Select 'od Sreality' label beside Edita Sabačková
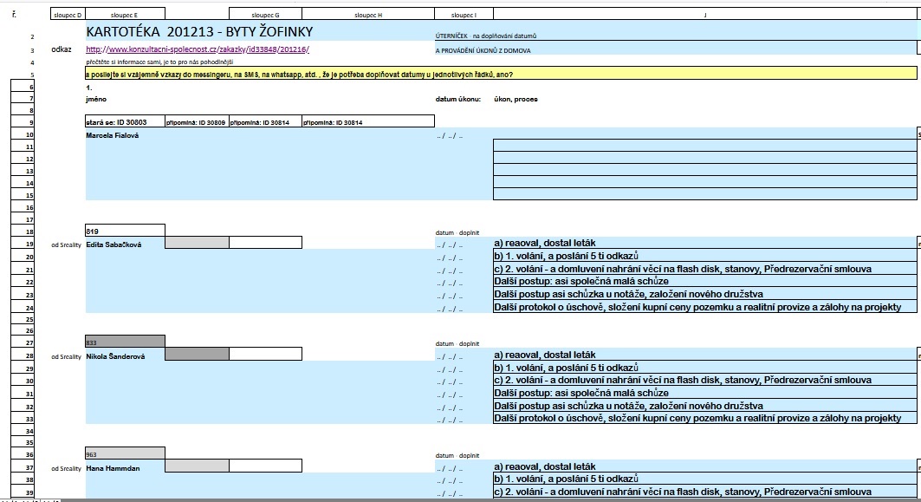 66,245
